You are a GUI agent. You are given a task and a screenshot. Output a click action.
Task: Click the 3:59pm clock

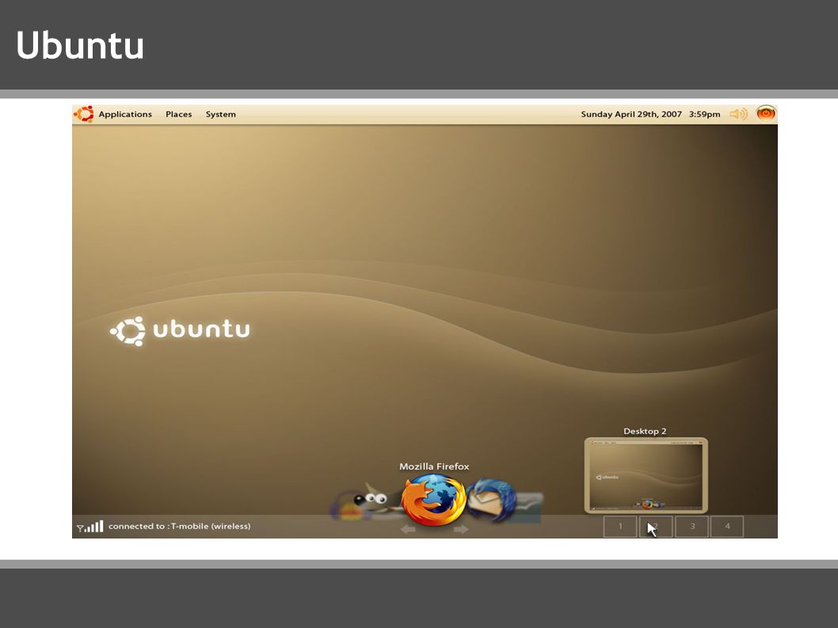704,114
